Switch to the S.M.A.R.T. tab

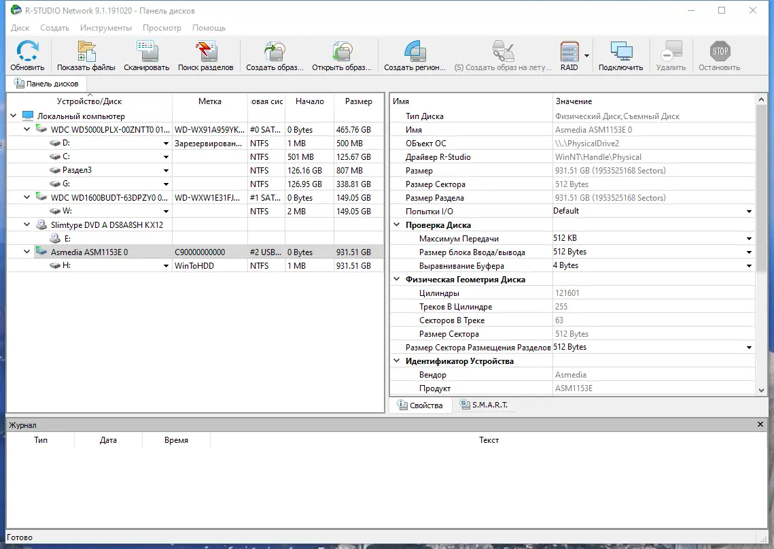coord(485,404)
